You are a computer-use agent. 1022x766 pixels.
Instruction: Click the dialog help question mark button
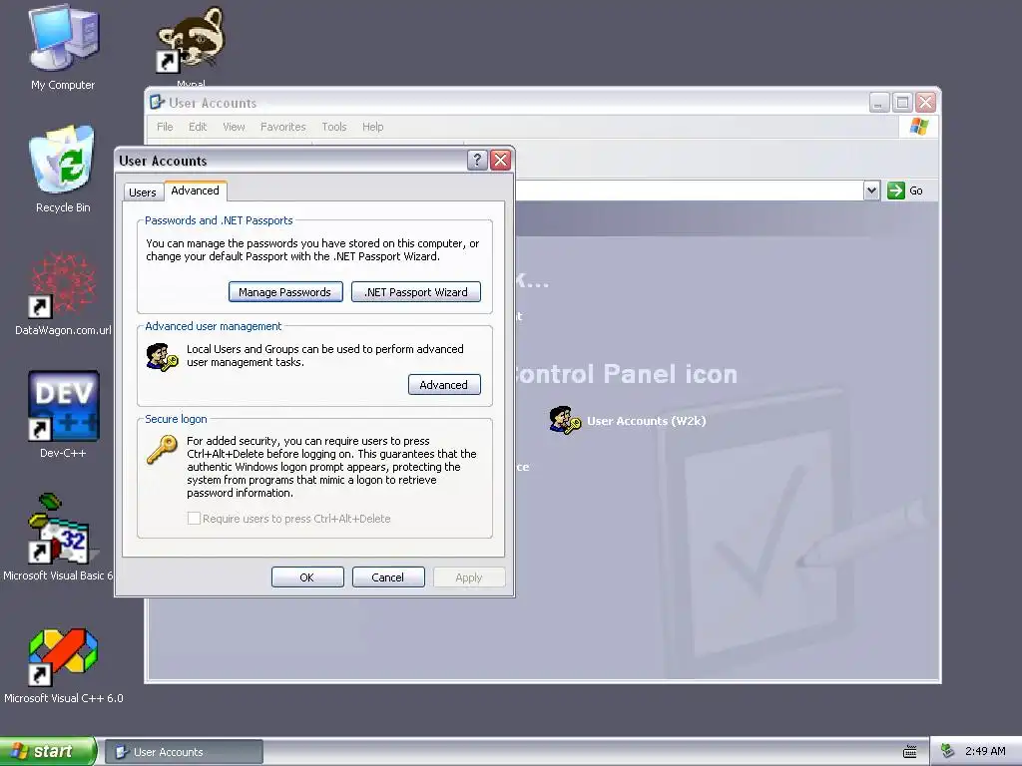tap(477, 160)
